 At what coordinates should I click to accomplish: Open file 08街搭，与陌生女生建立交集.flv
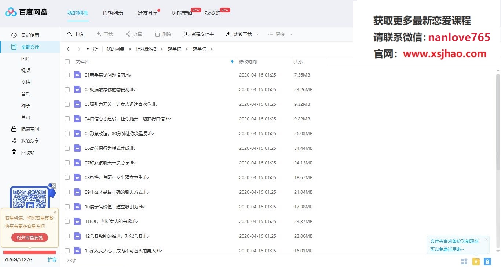click(117, 177)
